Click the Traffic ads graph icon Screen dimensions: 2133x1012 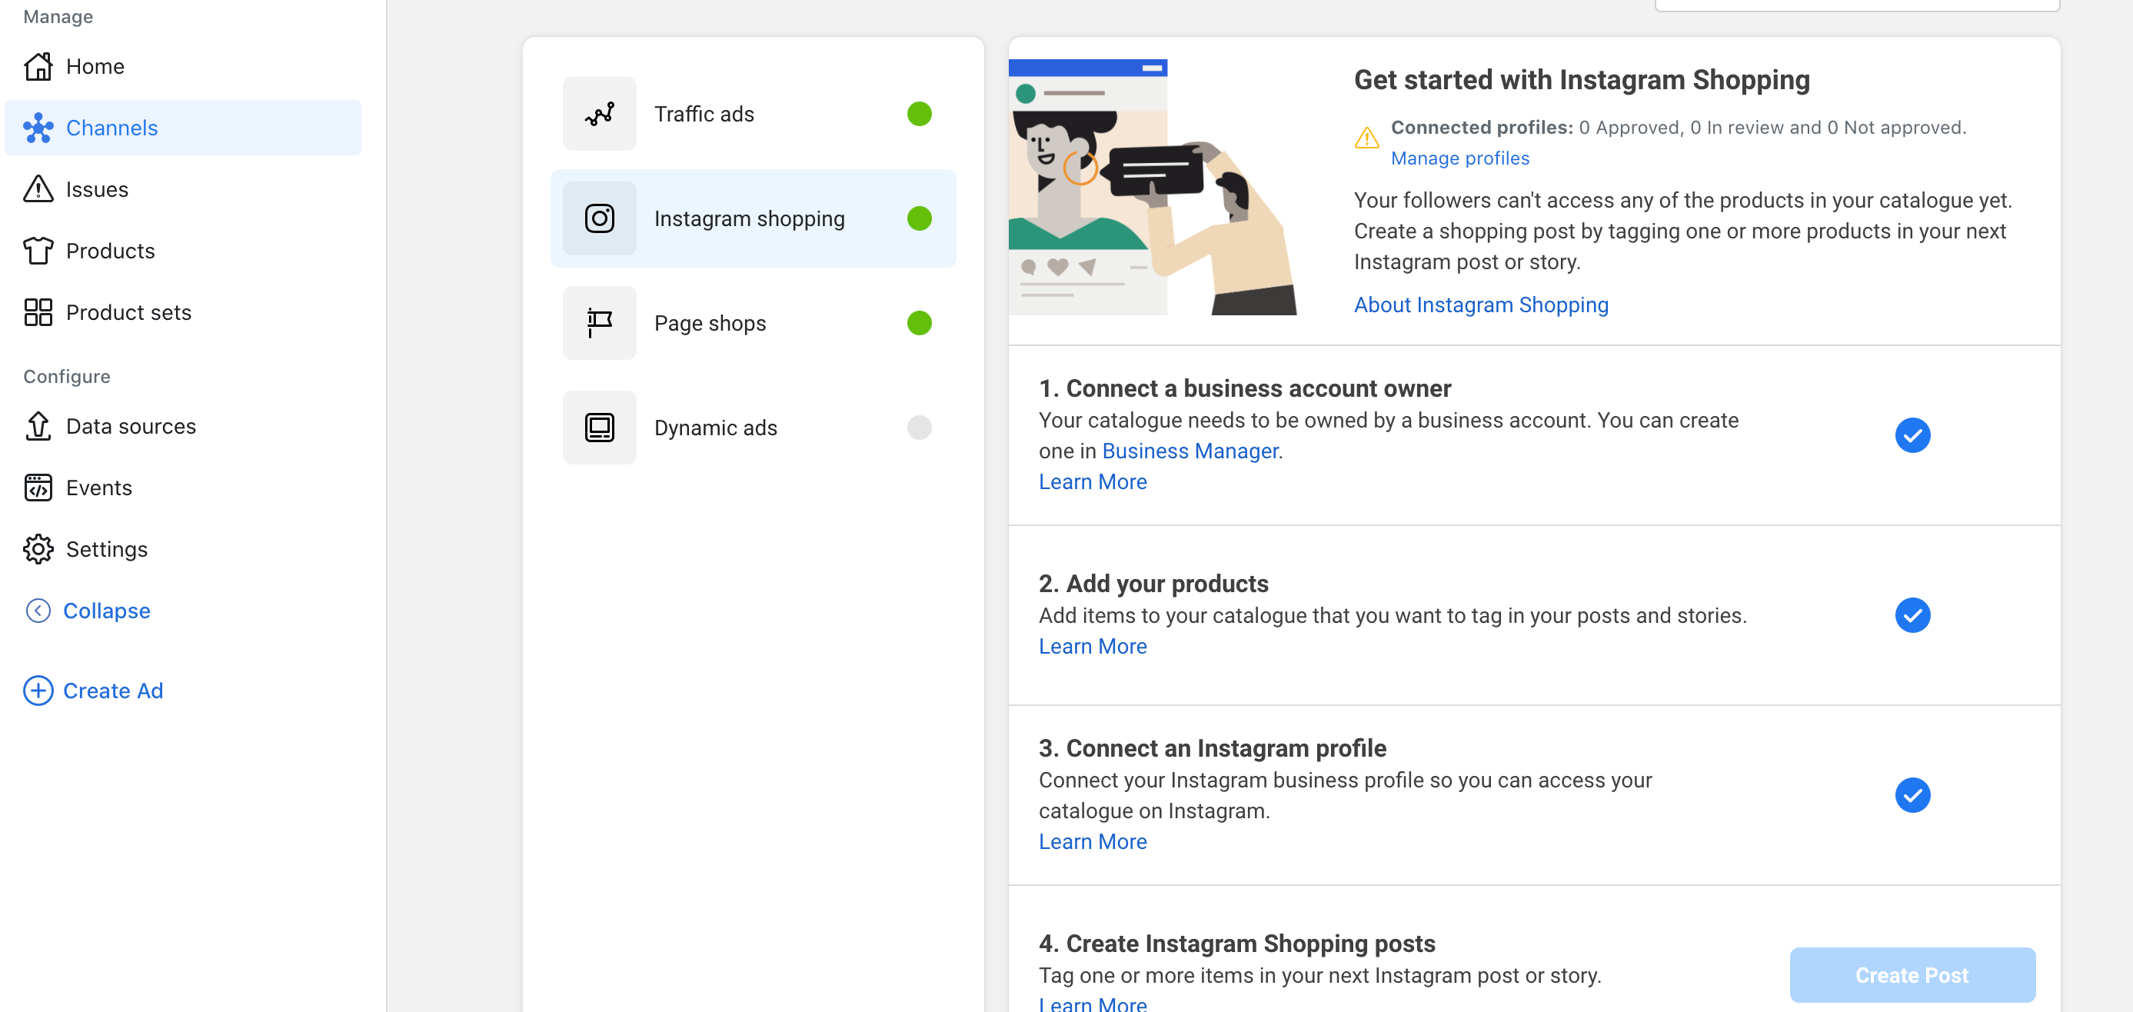point(600,114)
